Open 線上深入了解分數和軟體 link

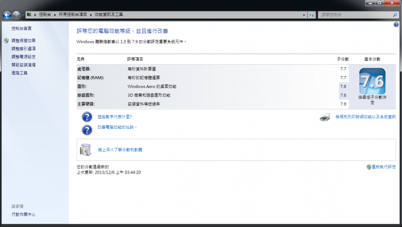[x=120, y=150]
